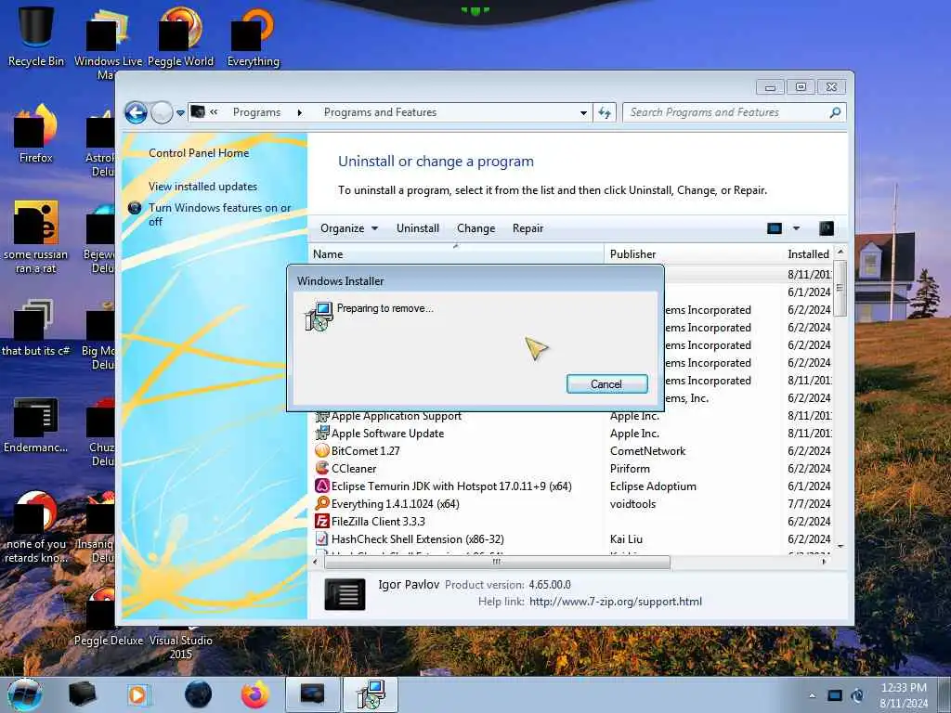
Task: Click the Firefox taskbar icon
Action: tap(254, 694)
